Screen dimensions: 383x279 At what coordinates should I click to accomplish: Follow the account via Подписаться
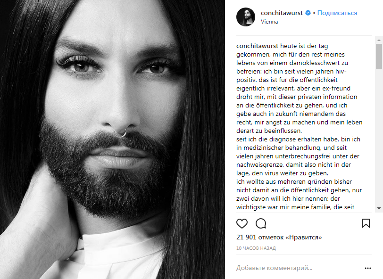pos(337,13)
